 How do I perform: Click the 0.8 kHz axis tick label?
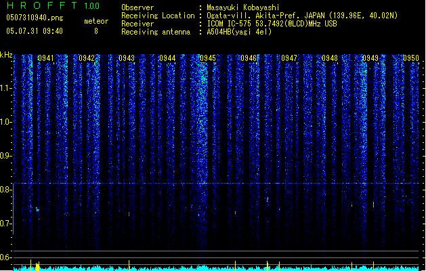point(5,190)
